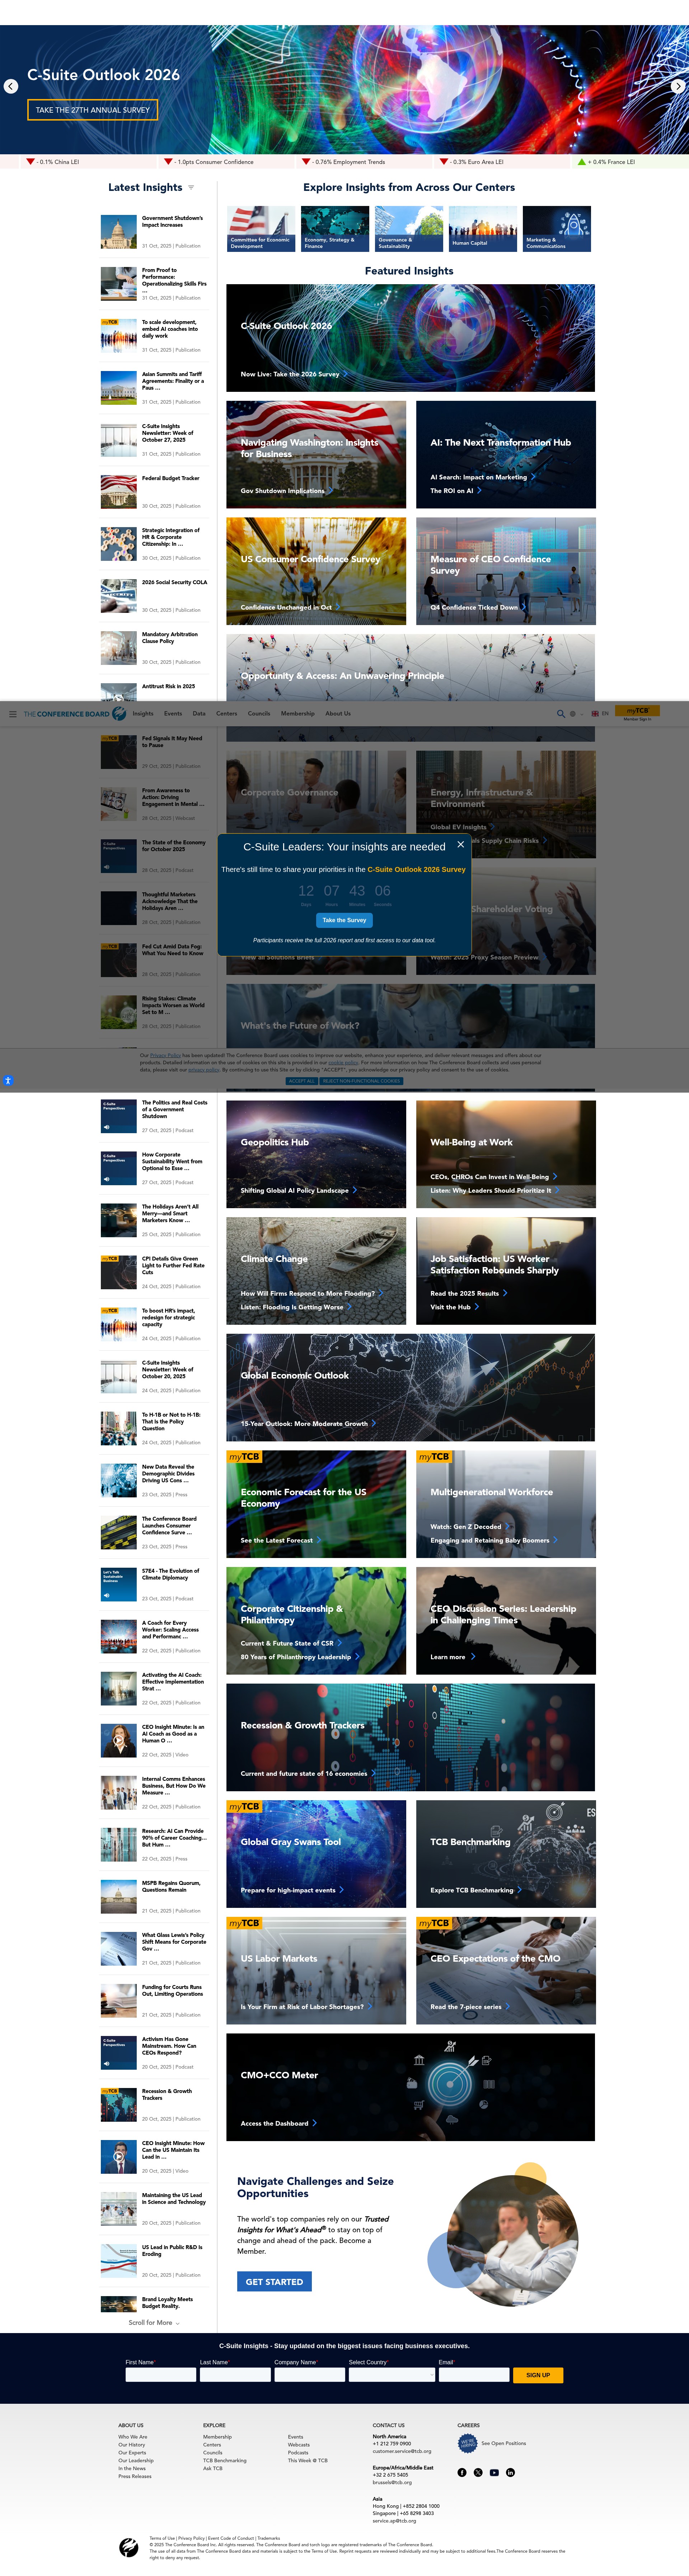Click into First Name input field
Screen dimensions: 689x2576
[161, 2375]
